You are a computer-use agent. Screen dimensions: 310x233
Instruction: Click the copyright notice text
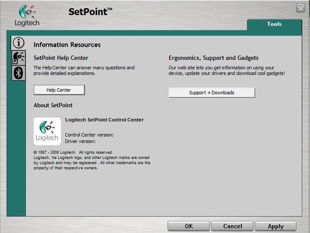coord(92,160)
